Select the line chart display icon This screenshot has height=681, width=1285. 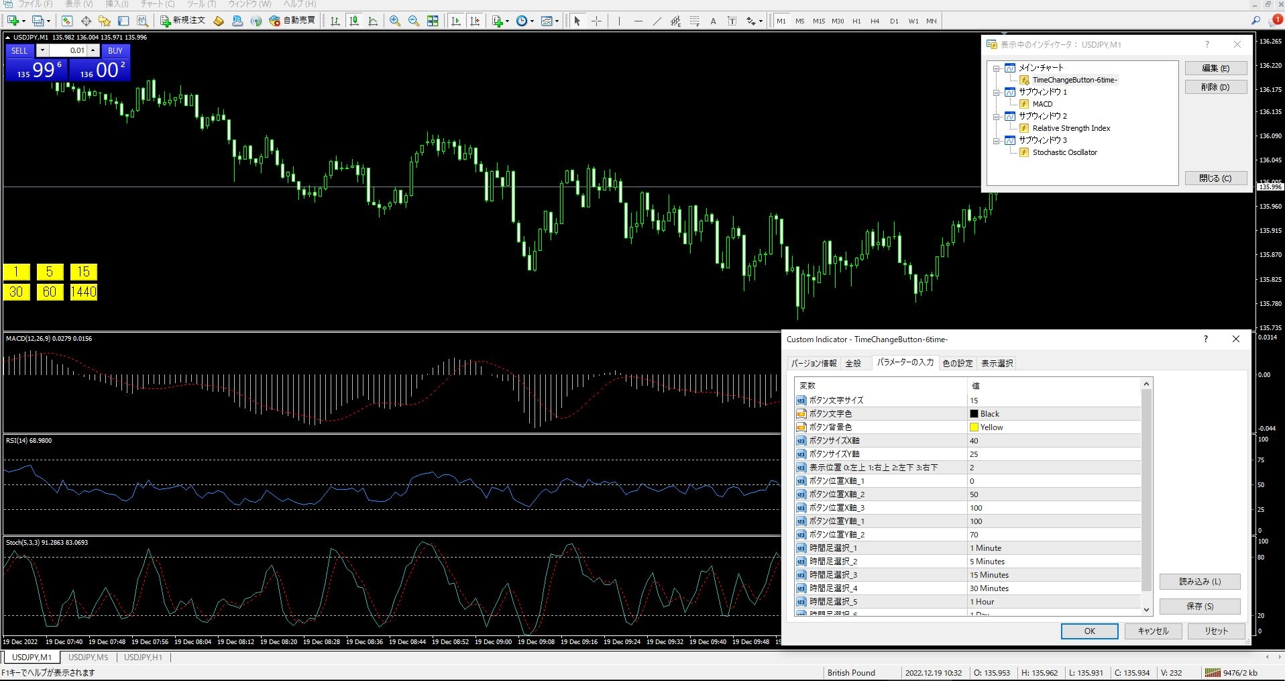pyautogui.click(x=373, y=21)
